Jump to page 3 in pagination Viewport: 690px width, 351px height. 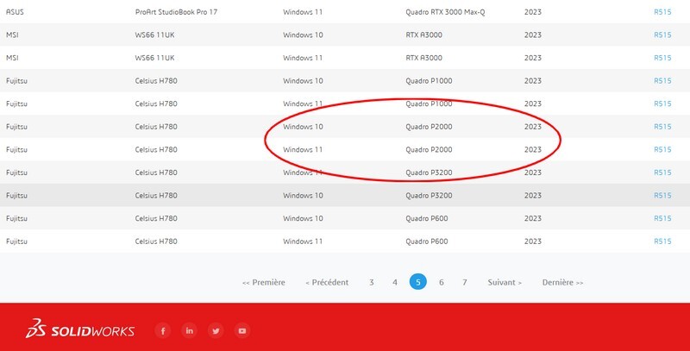[x=372, y=282]
